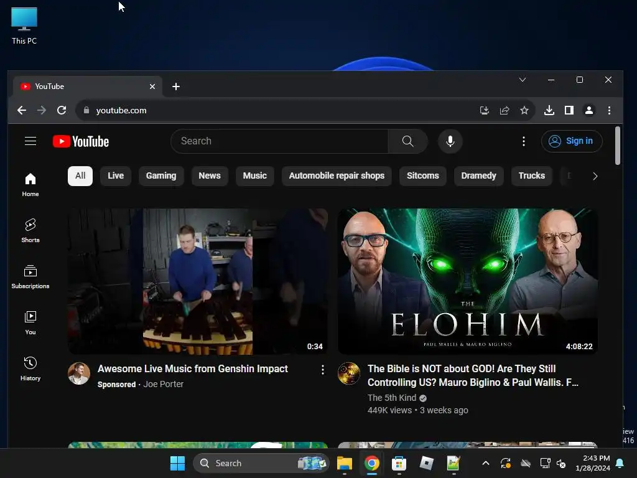Play the Elohim video thumbnail

click(x=468, y=281)
